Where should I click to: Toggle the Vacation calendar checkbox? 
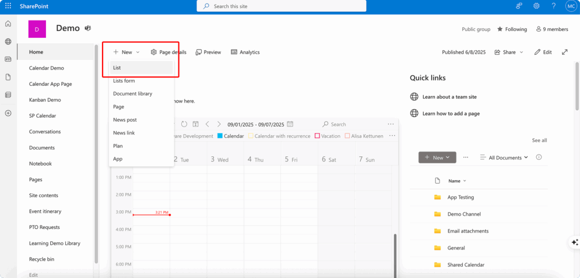pos(317,136)
